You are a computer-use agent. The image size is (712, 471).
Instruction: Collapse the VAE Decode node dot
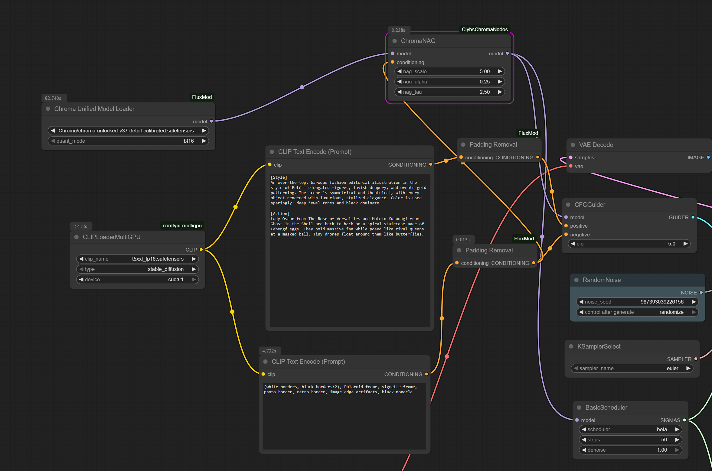(x=573, y=145)
